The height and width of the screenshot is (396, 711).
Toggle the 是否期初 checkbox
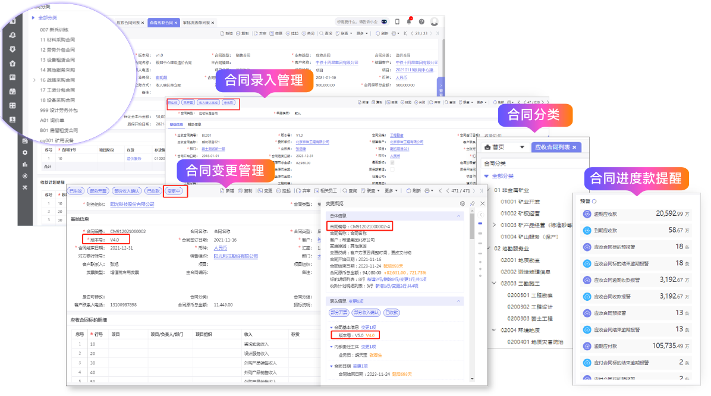click(391, 162)
